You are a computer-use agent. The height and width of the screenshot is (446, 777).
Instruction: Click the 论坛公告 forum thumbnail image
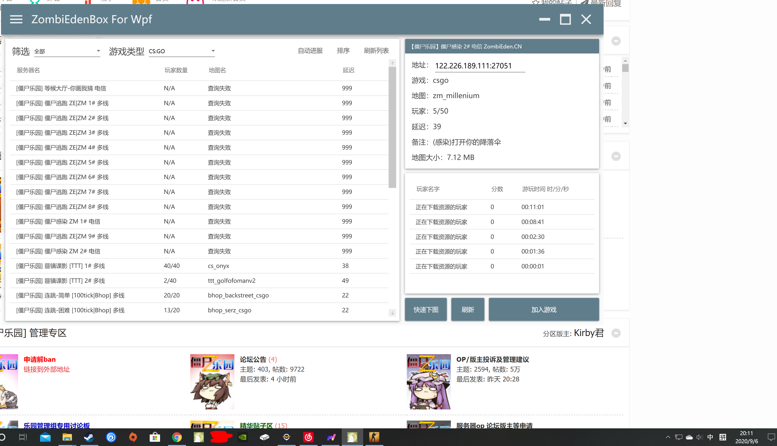212,382
